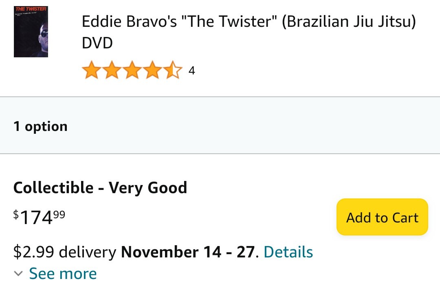Expand offer using the See more chevron
Screen dimensions: 440x292
18,274
